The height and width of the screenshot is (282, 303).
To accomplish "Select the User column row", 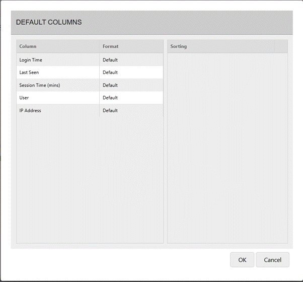I will point(90,98).
